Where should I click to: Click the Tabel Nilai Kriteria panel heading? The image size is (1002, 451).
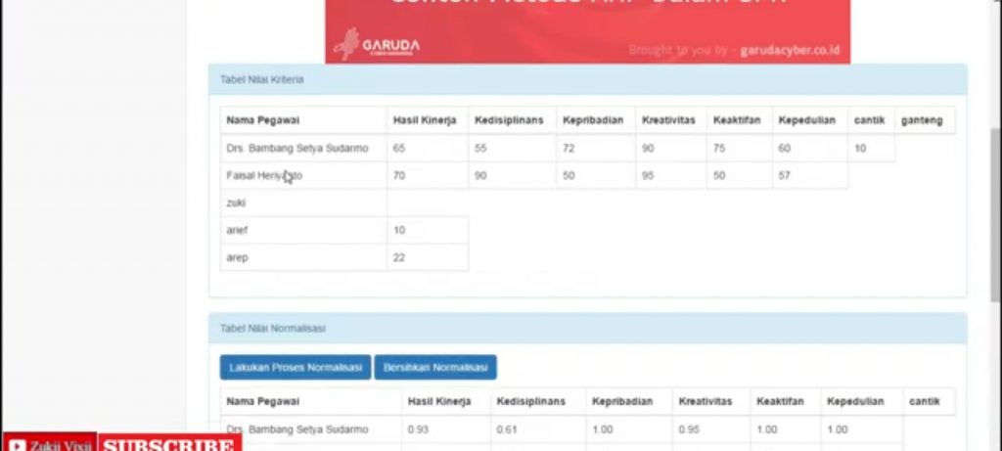[x=260, y=79]
